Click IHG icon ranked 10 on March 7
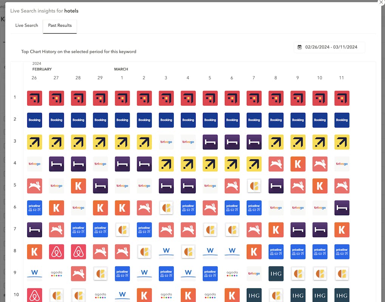This screenshot has width=385, height=302. coord(254,295)
